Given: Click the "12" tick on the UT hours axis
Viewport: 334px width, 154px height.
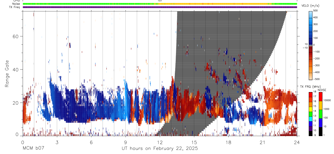Looking at the screenshot, I should (160, 142).
